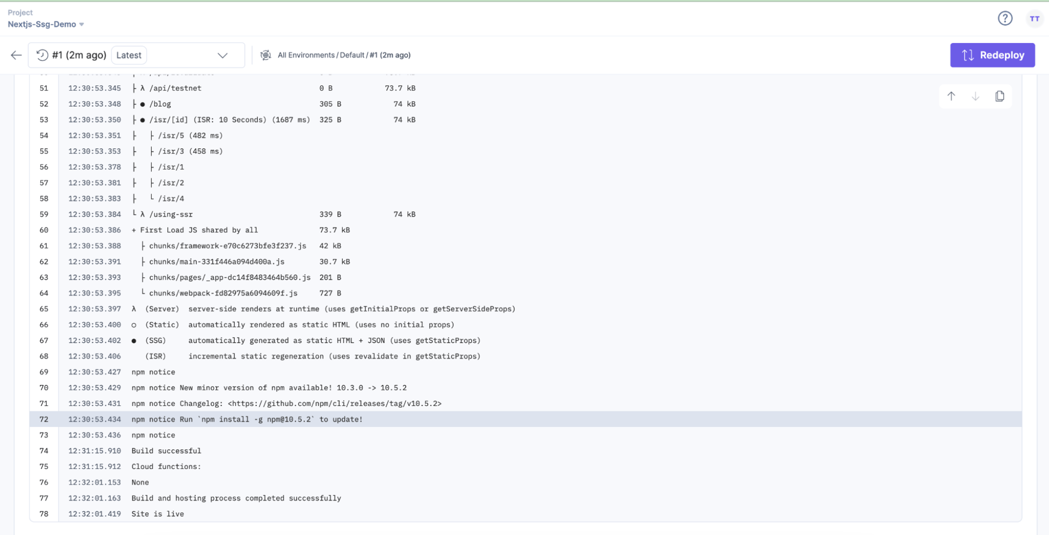This screenshot has height=535, width=1049.
Task: Select log line 72 'npm install -g npm@10.5.2'
Action: pos(525,419)
